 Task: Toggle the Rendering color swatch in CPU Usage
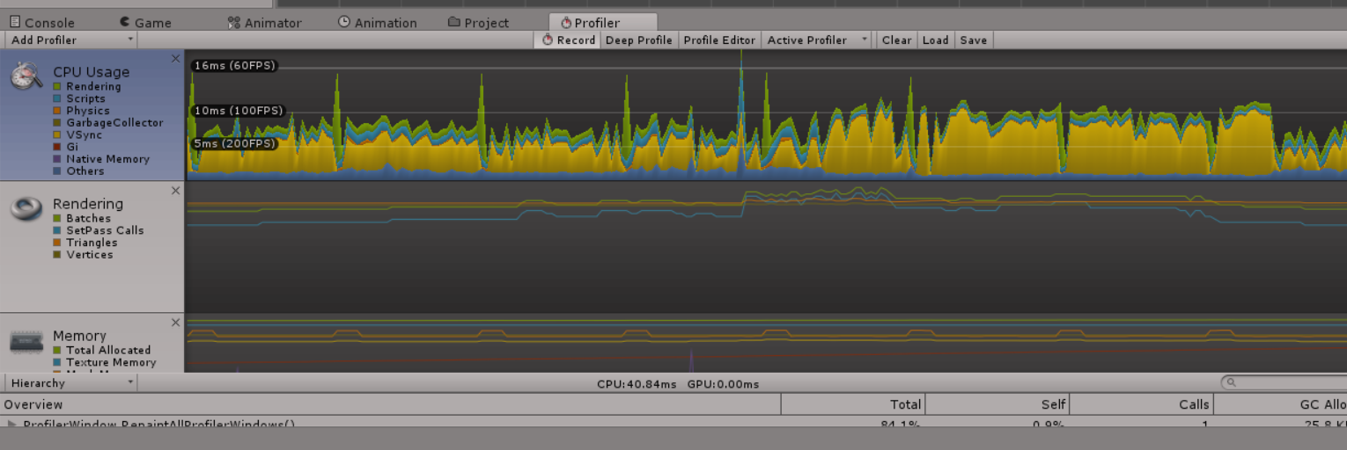pos(57,87)
